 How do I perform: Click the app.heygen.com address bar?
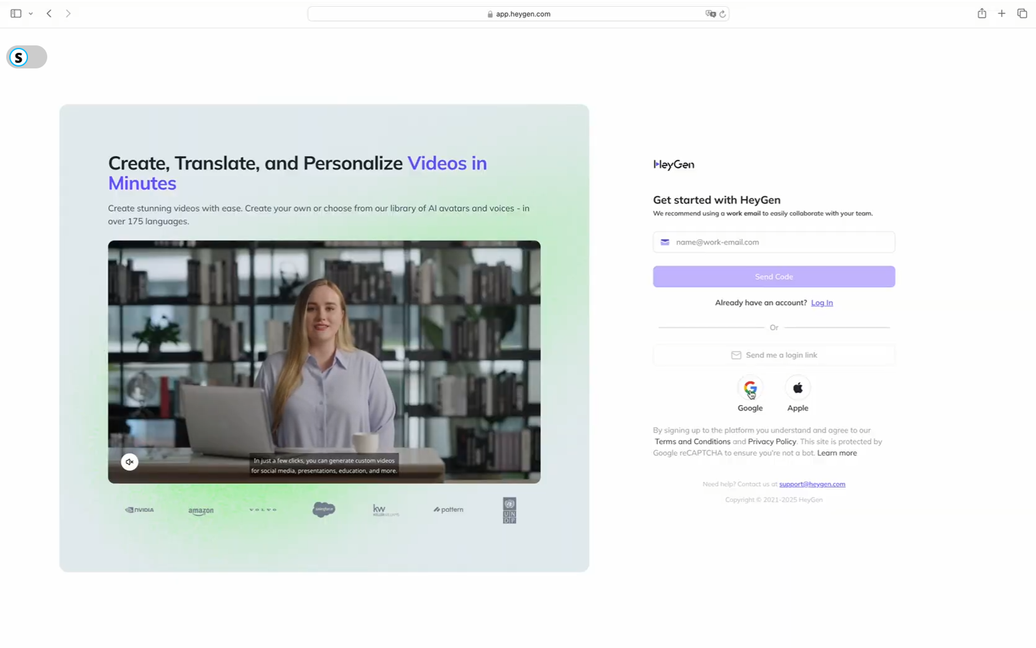pyautogui.click(x=518, y=14)
